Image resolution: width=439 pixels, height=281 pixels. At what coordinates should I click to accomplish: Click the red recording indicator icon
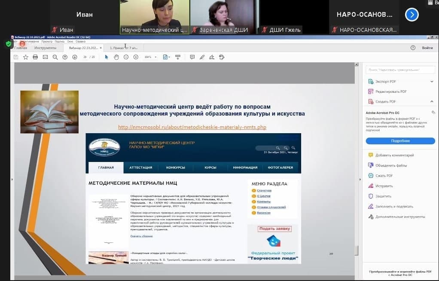pos(22,44)
